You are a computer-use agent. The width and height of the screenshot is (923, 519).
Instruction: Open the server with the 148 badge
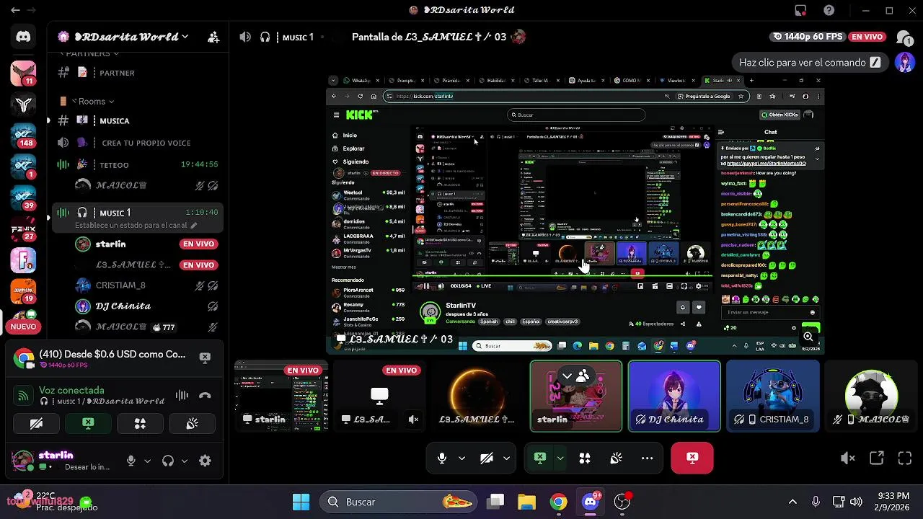[x=23, y=136]
